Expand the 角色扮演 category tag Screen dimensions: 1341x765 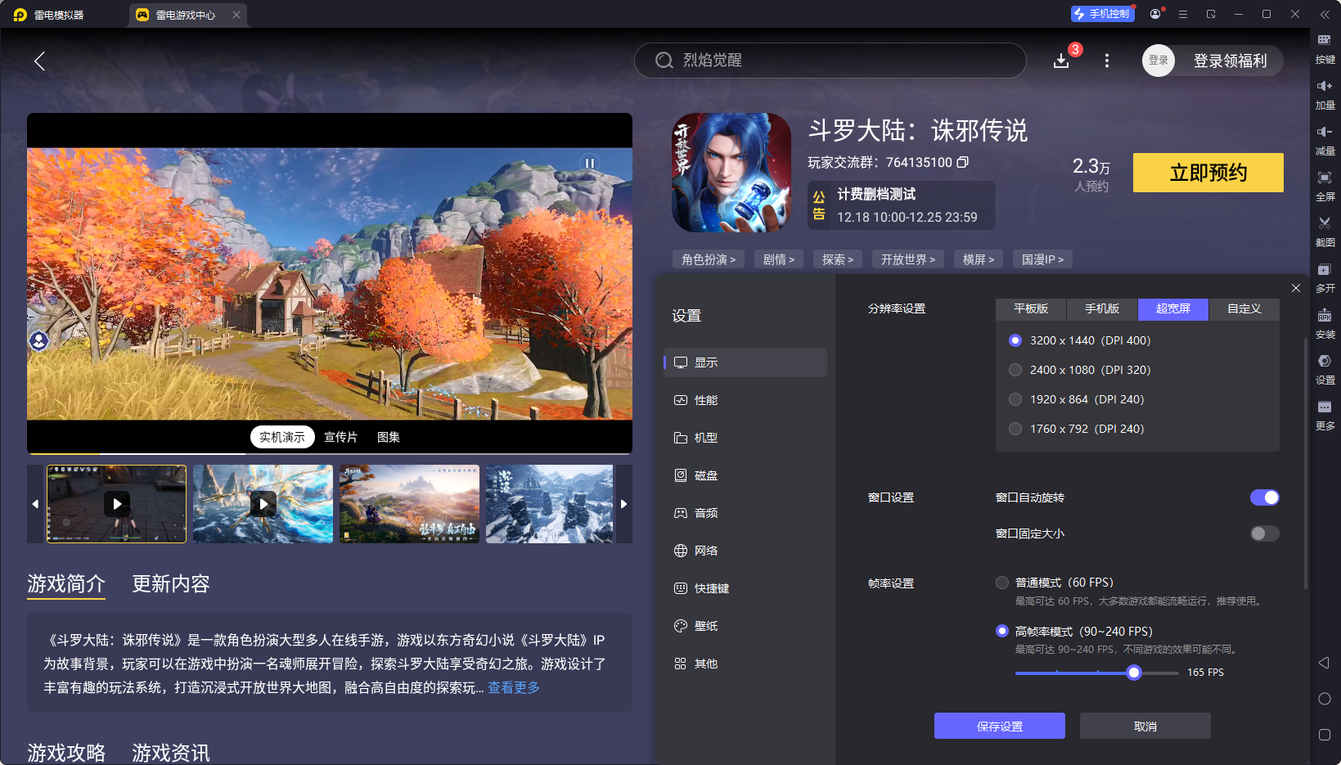709,259
